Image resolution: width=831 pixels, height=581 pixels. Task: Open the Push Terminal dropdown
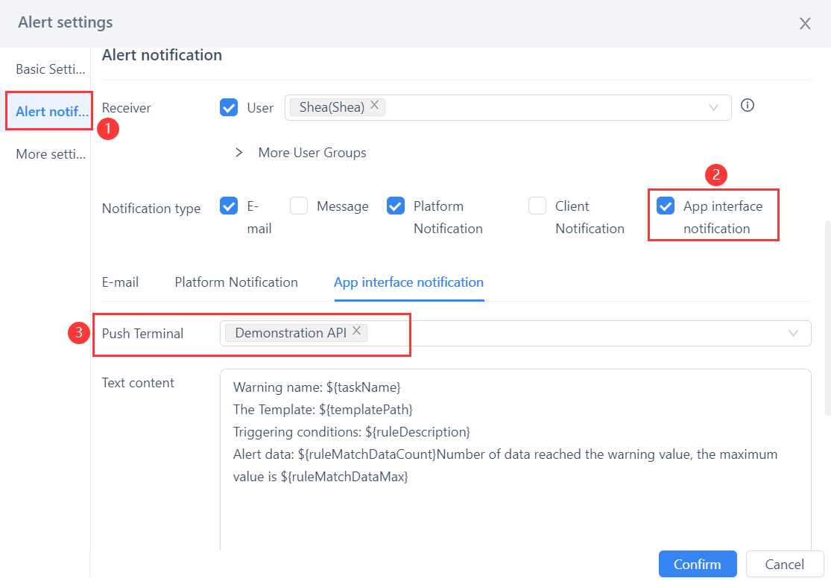[x=793, y=333]
